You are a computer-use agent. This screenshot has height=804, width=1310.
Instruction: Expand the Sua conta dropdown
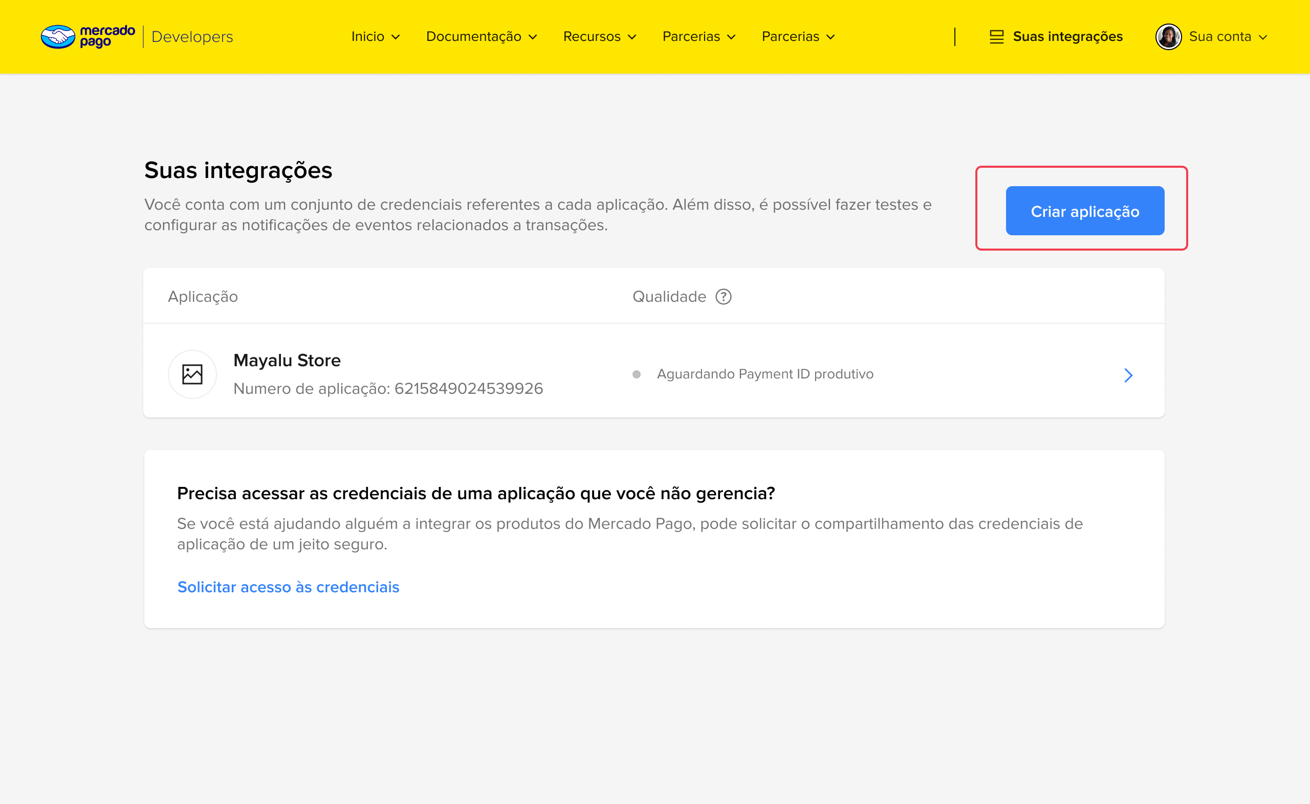click(1228, 37)
